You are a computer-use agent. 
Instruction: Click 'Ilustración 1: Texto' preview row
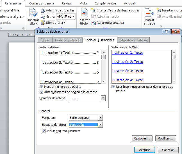tap(69, 53)
